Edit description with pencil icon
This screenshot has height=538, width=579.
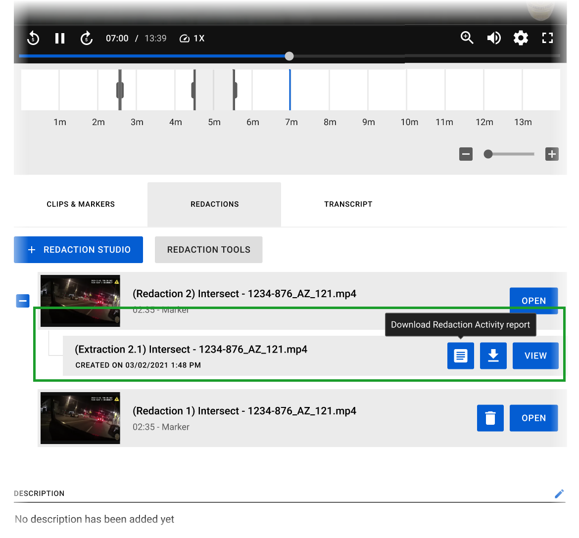click(559, 493)
